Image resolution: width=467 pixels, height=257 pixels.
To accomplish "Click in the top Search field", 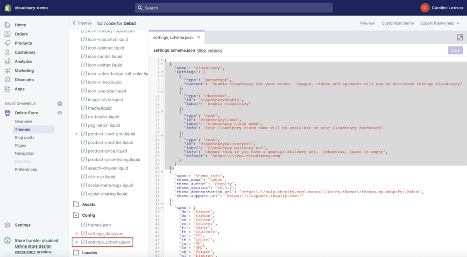I will click(x=234, y=8).
